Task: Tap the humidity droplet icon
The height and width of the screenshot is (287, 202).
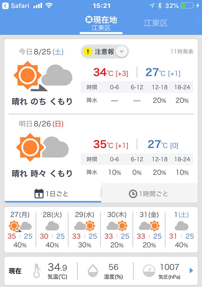Action: [92, 271]
